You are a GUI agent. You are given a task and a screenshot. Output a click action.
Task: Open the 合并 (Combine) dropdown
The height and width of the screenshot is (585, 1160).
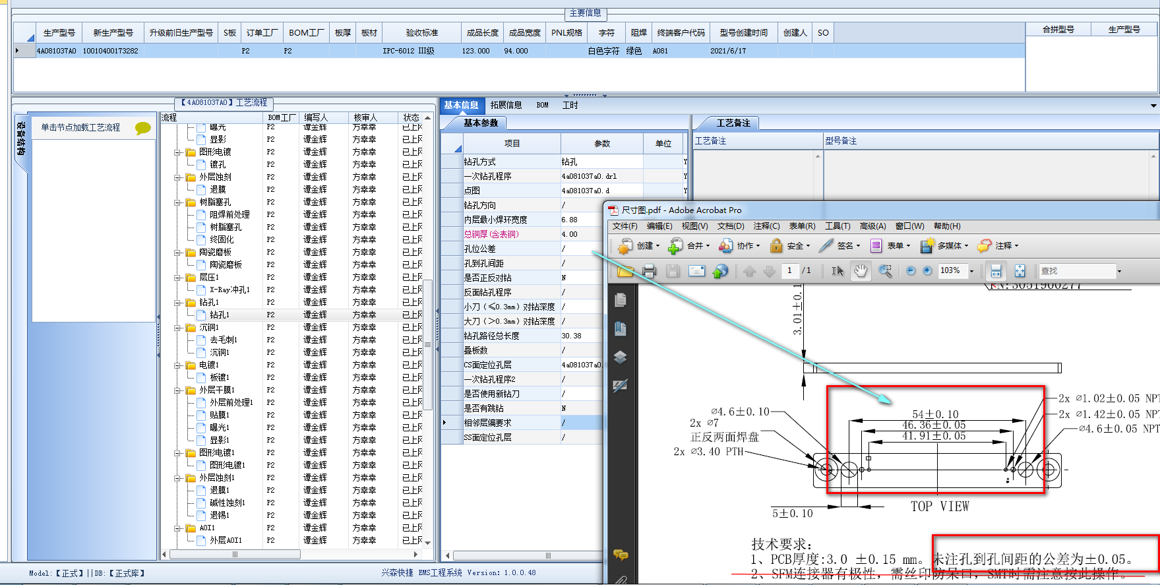(688, 246)
